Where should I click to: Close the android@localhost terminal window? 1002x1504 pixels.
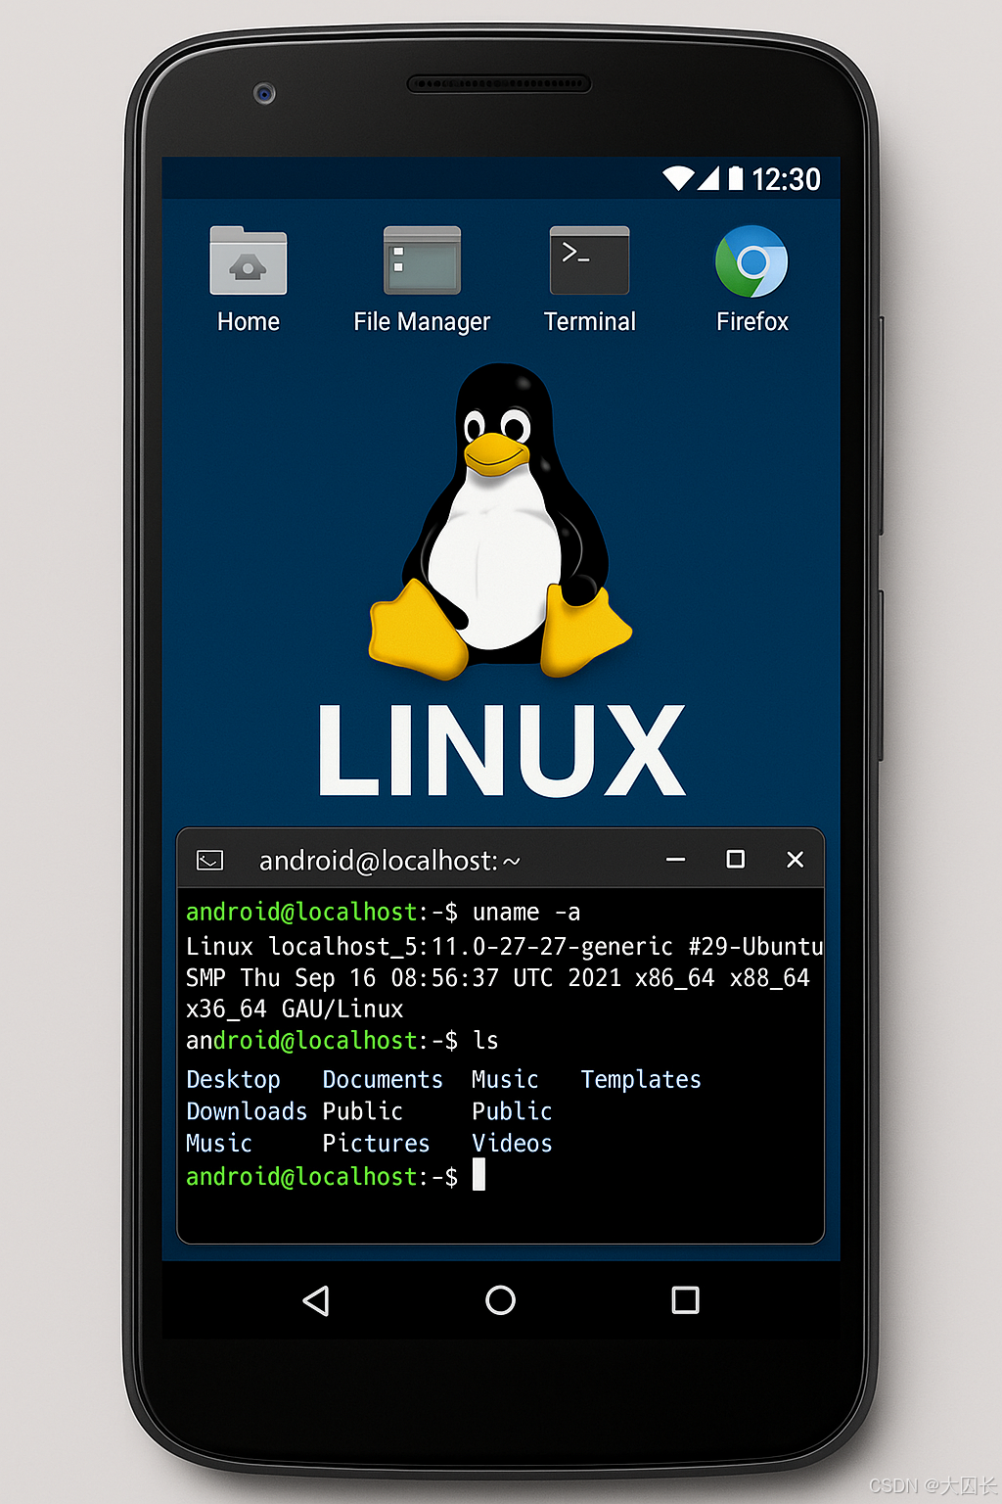(795, 859)
